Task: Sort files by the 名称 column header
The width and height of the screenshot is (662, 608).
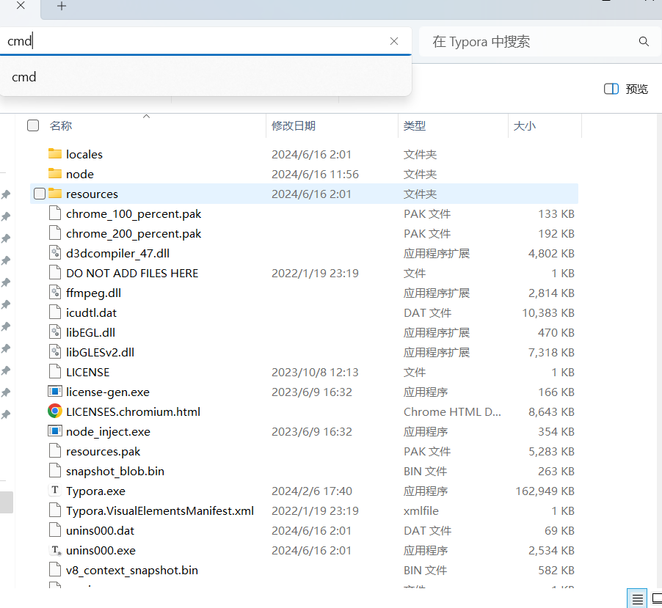Action: (x=61, y=125)
